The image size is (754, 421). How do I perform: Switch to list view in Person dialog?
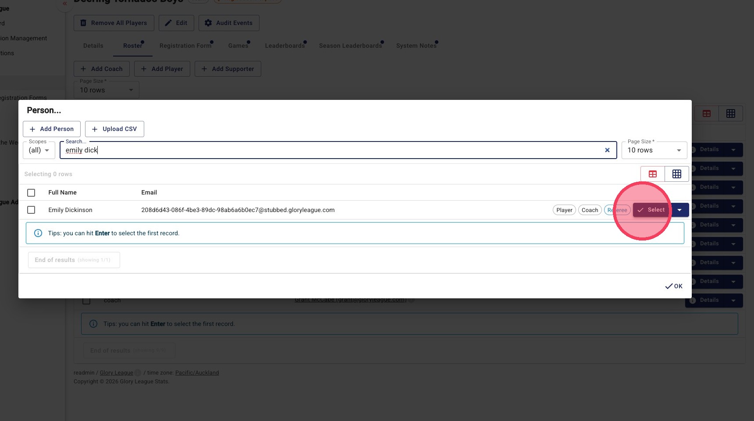point(653,174)
